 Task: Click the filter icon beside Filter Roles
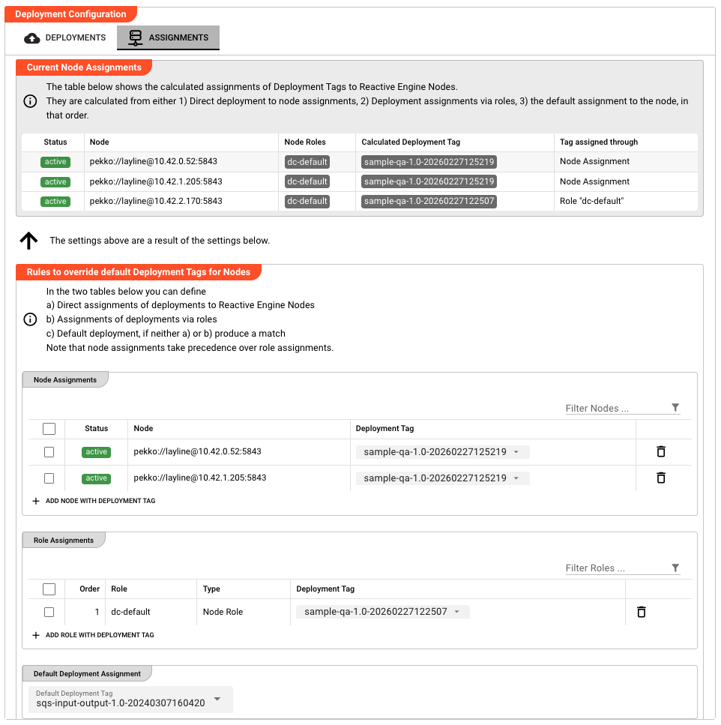675,568
